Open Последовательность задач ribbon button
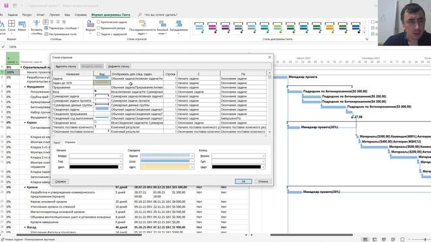 point(142,28)
